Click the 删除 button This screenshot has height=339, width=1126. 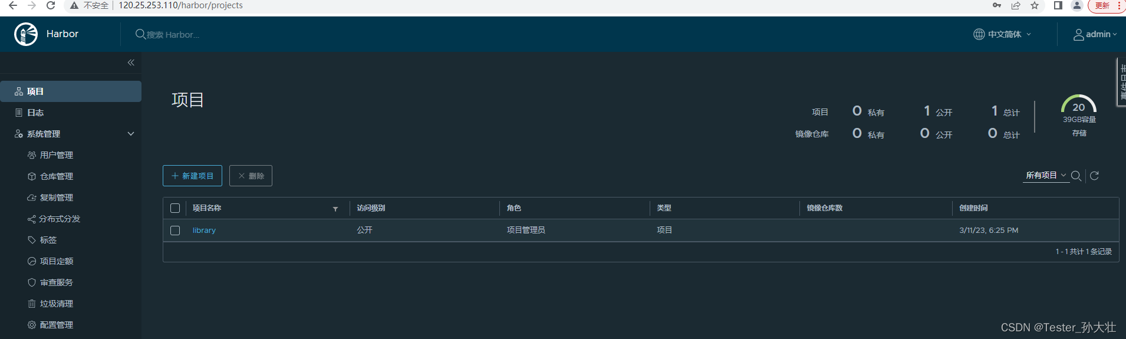tap(251, 176)
